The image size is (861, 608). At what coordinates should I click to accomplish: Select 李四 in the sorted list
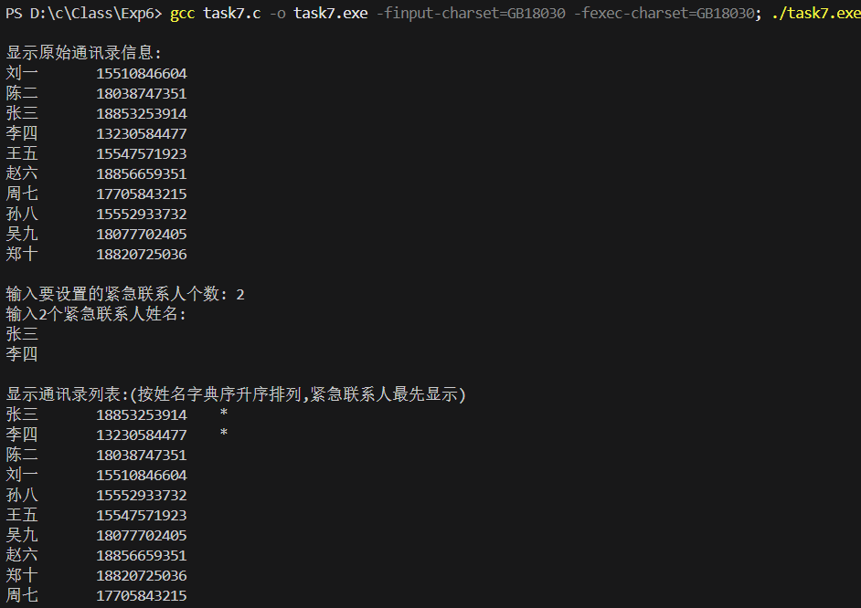[x=22, y=435]
